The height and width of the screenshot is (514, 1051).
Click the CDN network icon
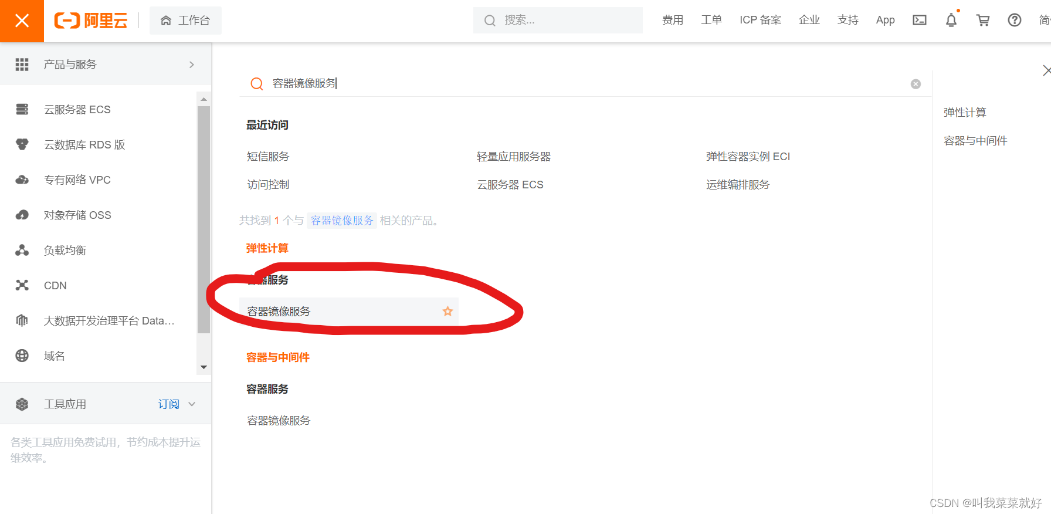point(22,285)
